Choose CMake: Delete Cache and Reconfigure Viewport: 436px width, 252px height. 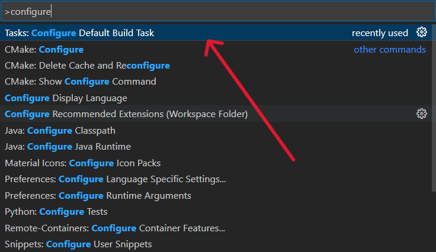(x=87, y=66)
